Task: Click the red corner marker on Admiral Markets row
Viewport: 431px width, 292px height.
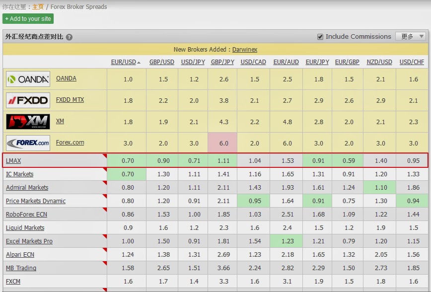Action: 105,183
